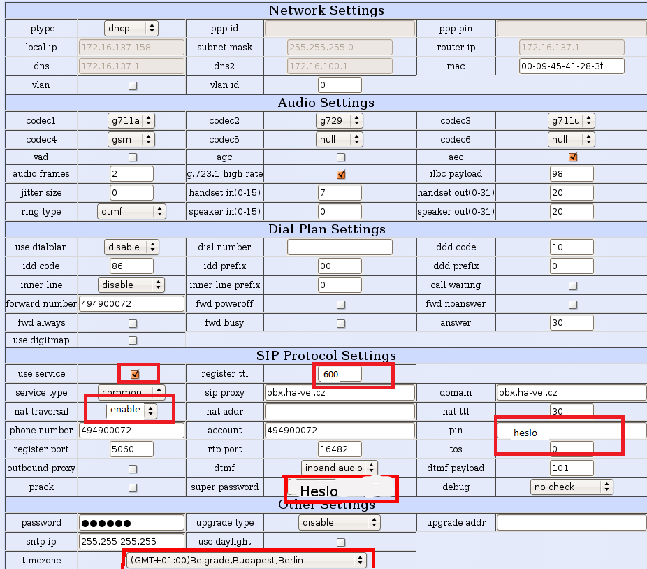The width and height of the screenshot is (647, 569).
Task: Uncheck the aec checkbox
Action: (573, 157)
